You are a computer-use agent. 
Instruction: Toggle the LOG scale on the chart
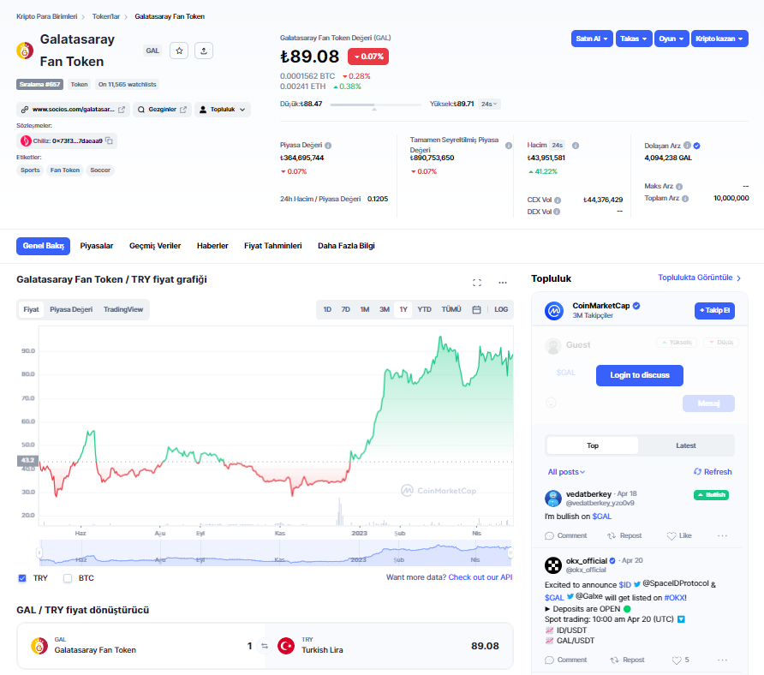pyautogui.click(x=501, y=309)
